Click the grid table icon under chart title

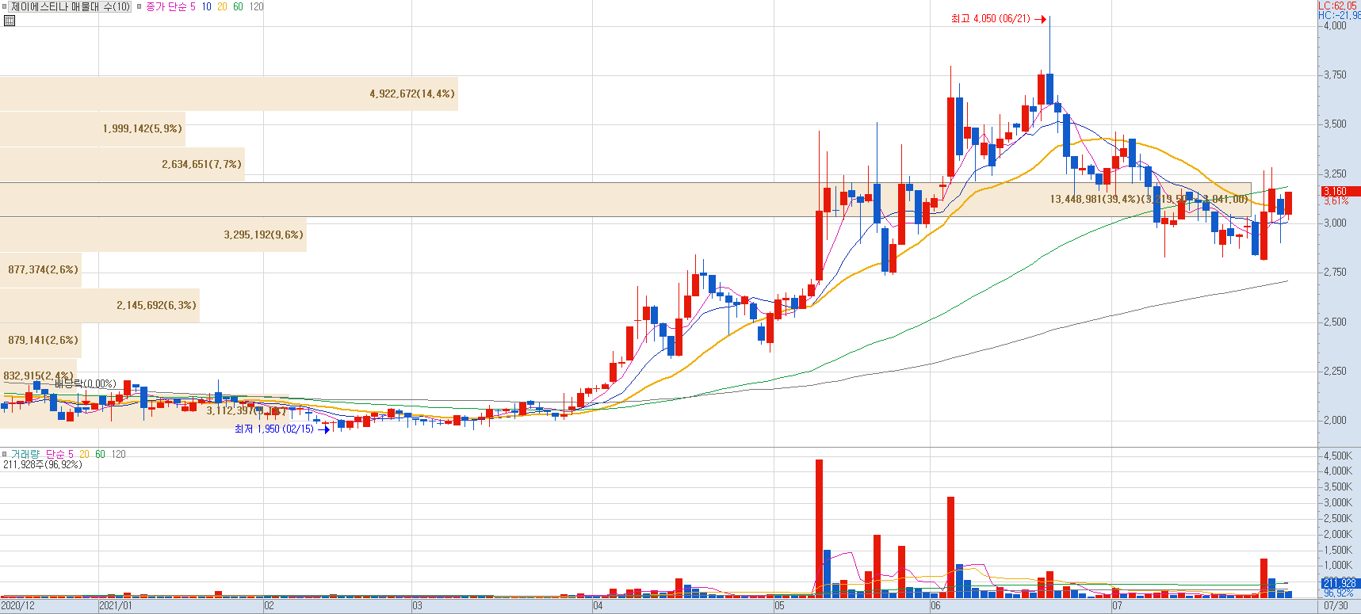10,21
